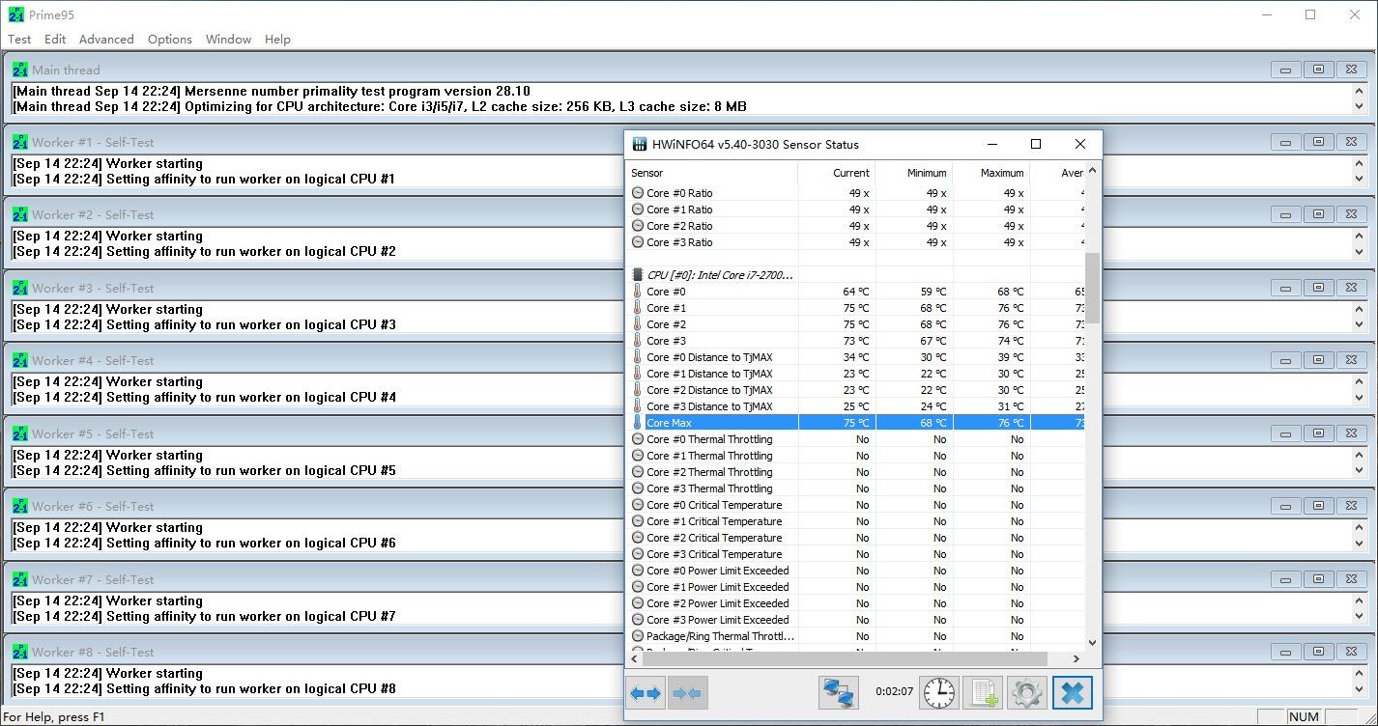Click the icon beside Core #3 Power Limit Exceeded

[x=638, y=620]
